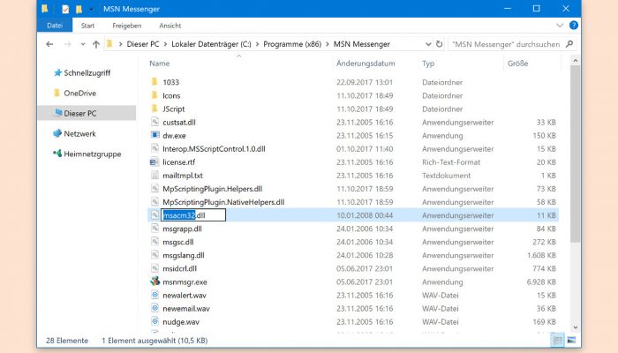Open the Explorer help icon

(x=574, y=26)
